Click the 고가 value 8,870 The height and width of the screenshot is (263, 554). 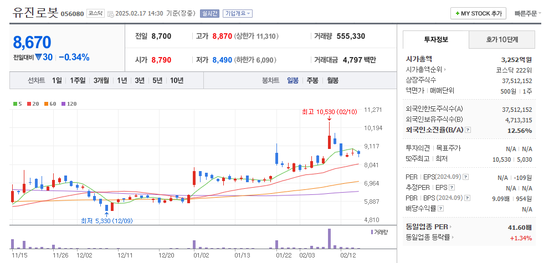222,36
